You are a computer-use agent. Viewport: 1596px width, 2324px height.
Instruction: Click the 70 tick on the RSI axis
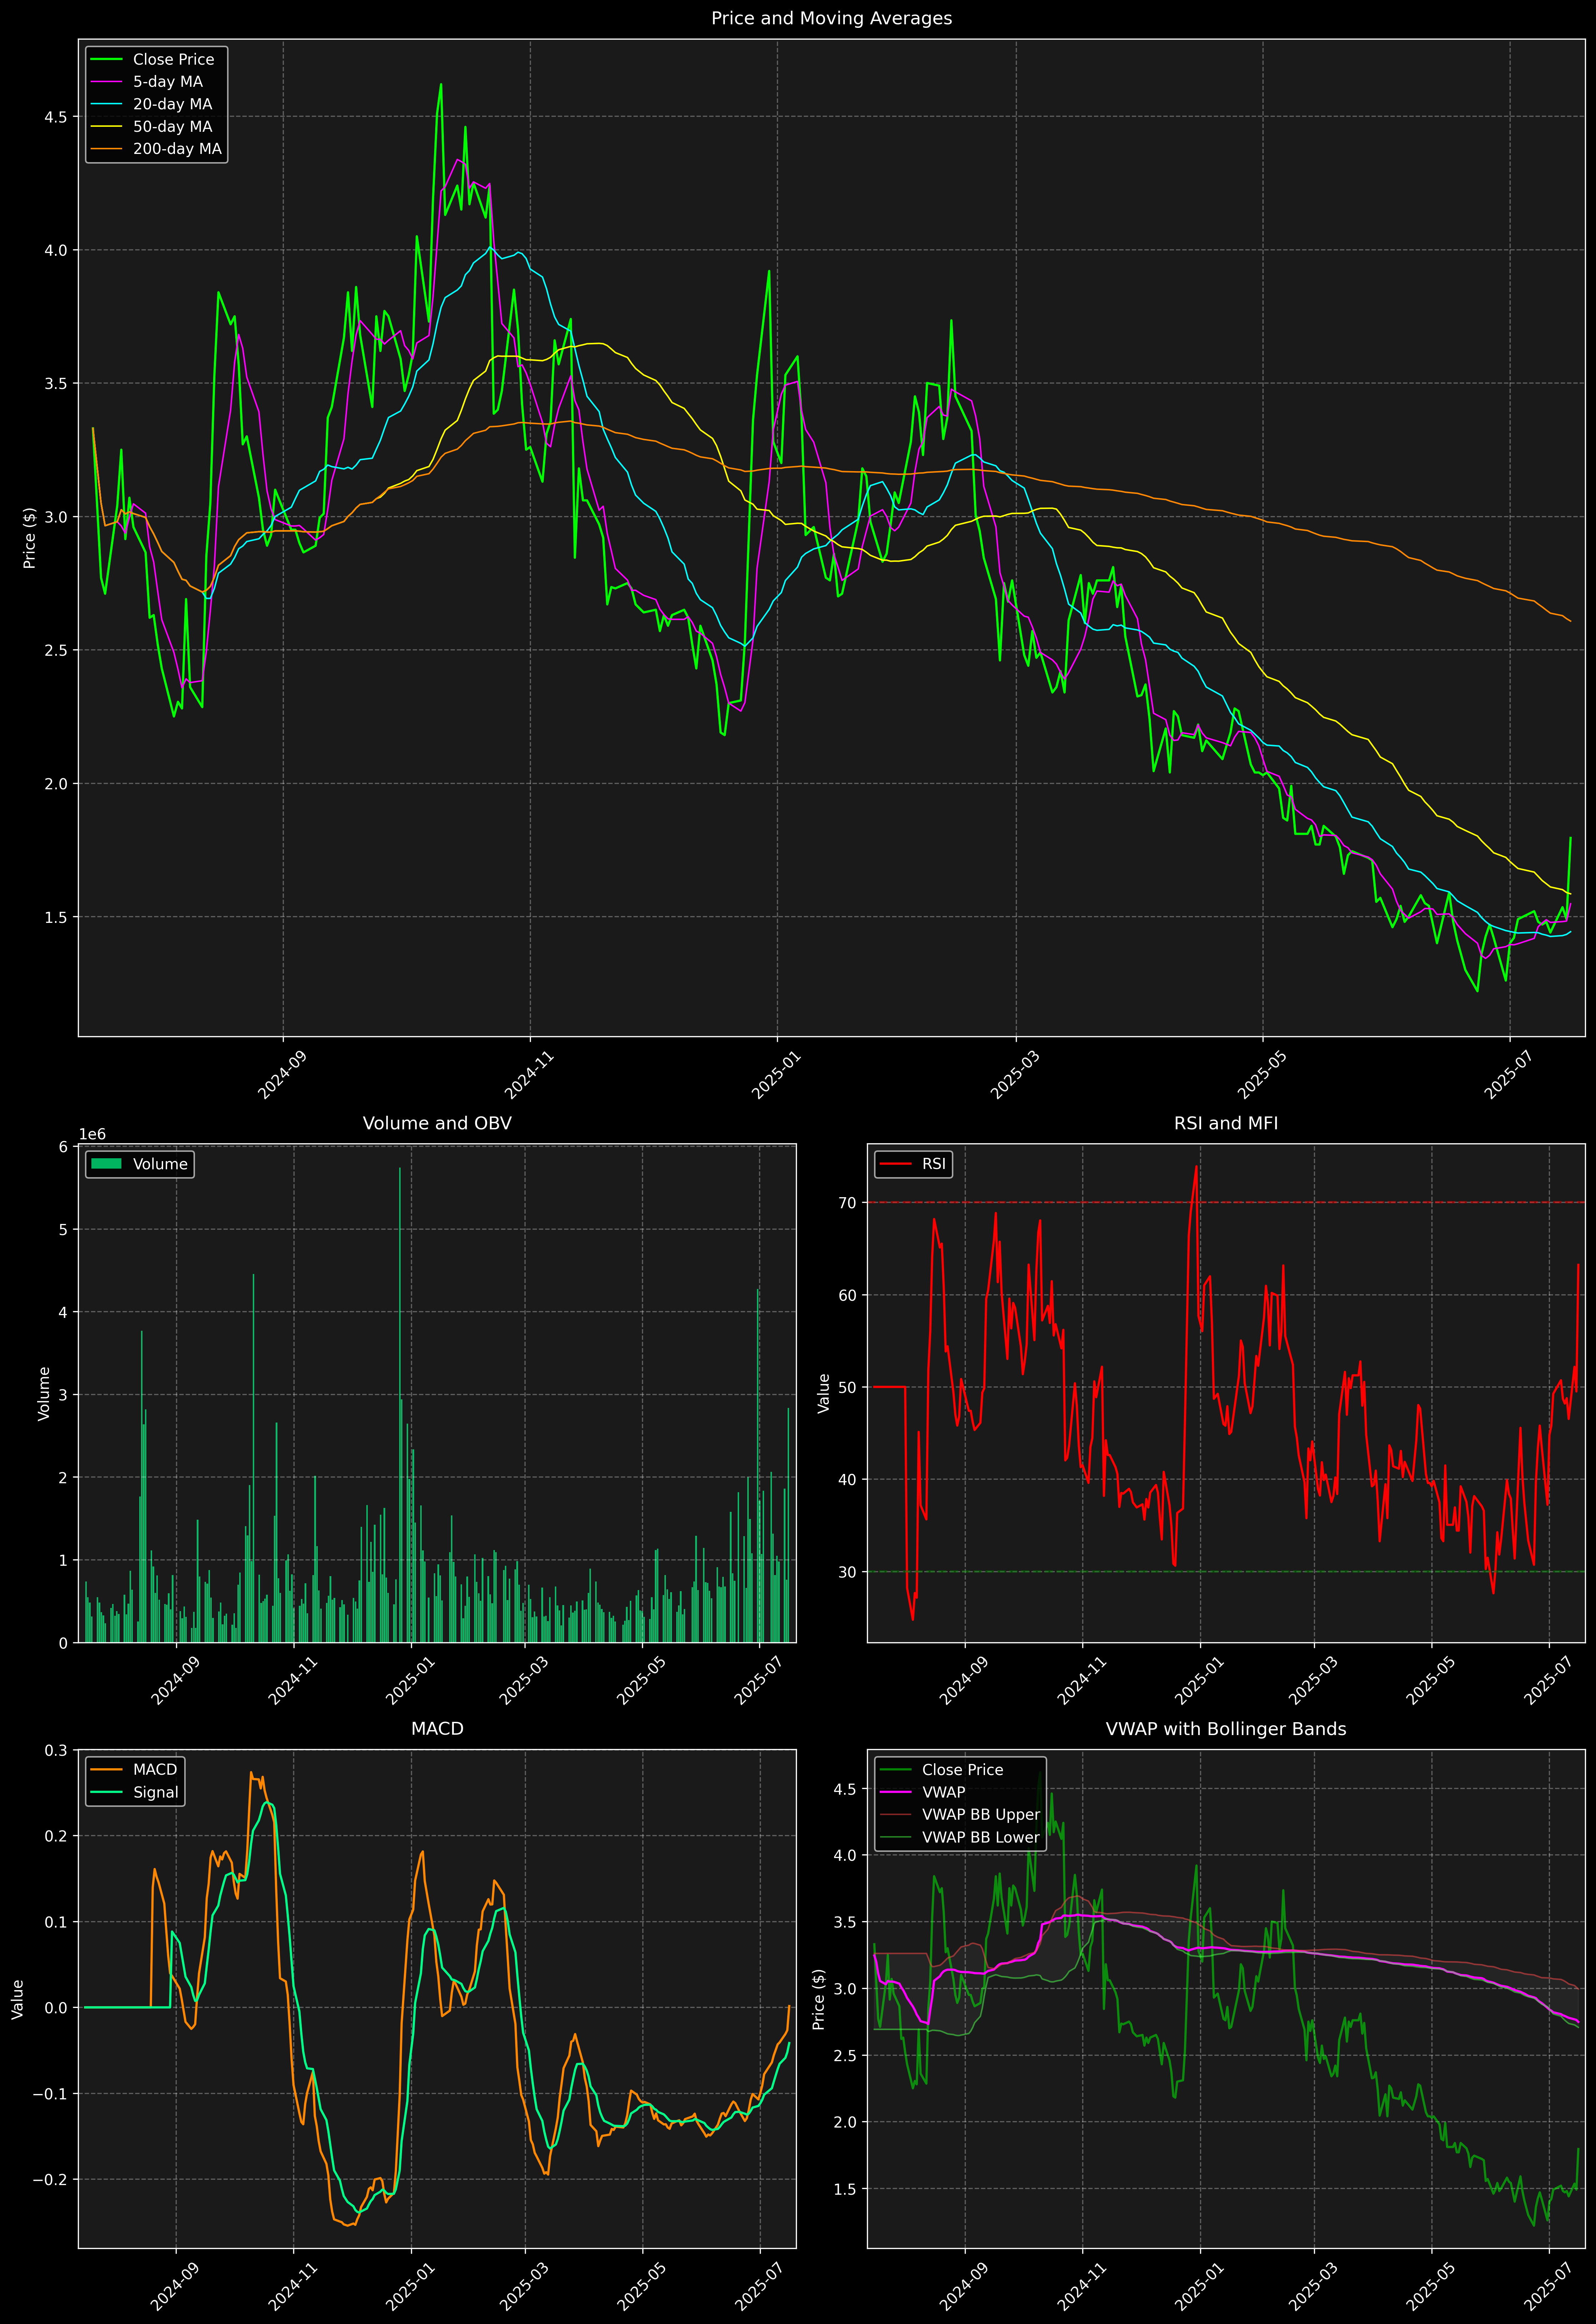click(848, 1203)
